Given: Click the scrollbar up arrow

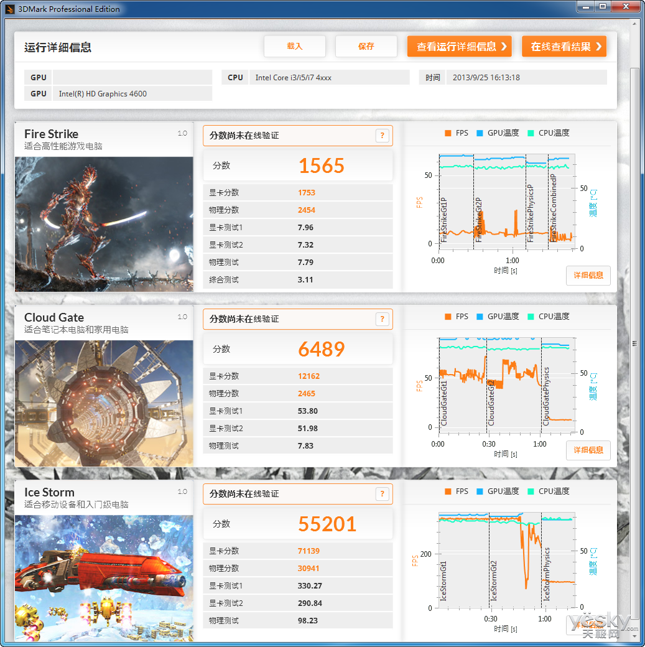Looking at the screenshot, I should [634, 24].
